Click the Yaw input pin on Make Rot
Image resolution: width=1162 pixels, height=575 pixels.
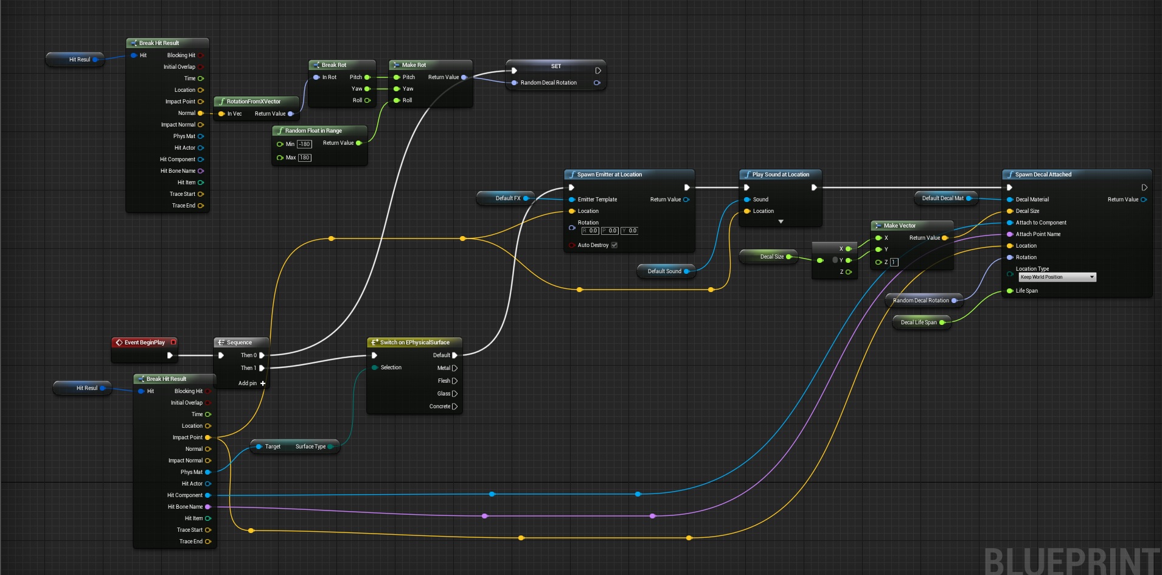(397, 89)
